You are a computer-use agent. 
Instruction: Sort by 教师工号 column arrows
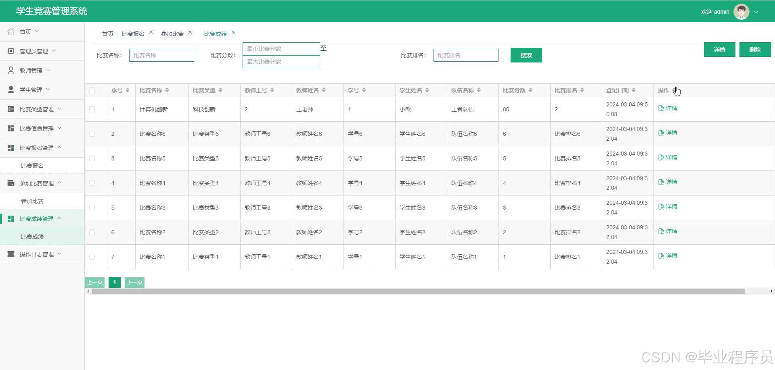272,90
